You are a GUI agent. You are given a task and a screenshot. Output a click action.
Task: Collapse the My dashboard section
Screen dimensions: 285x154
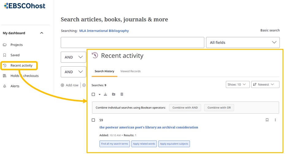click(42, 33)
